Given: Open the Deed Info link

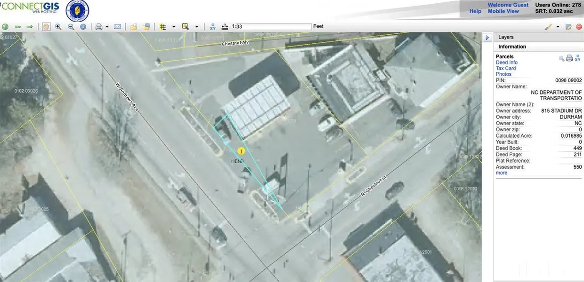Looking at the screenshot, I should click(506, 63).
